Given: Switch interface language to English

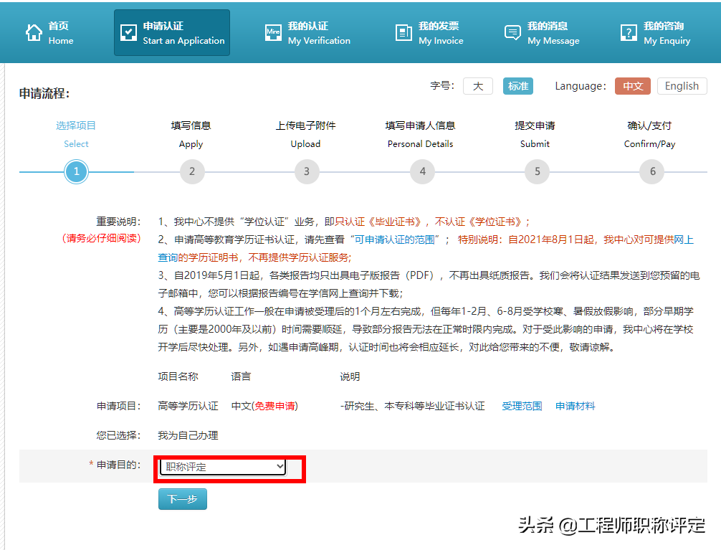Looking at the screenshot, I should pos(681,85).
